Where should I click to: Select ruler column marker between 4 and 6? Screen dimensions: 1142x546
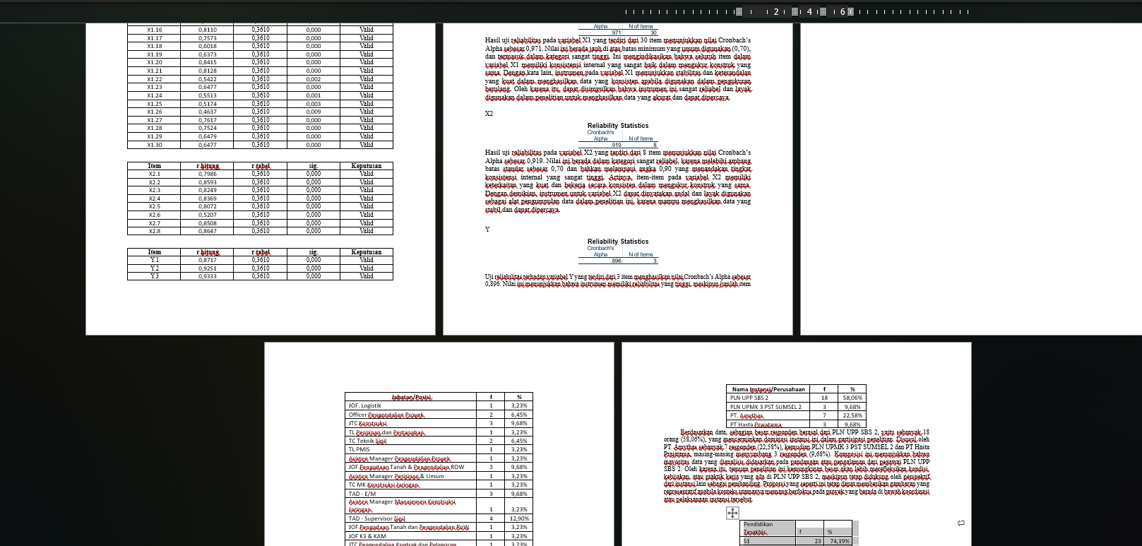coord(822,12)
